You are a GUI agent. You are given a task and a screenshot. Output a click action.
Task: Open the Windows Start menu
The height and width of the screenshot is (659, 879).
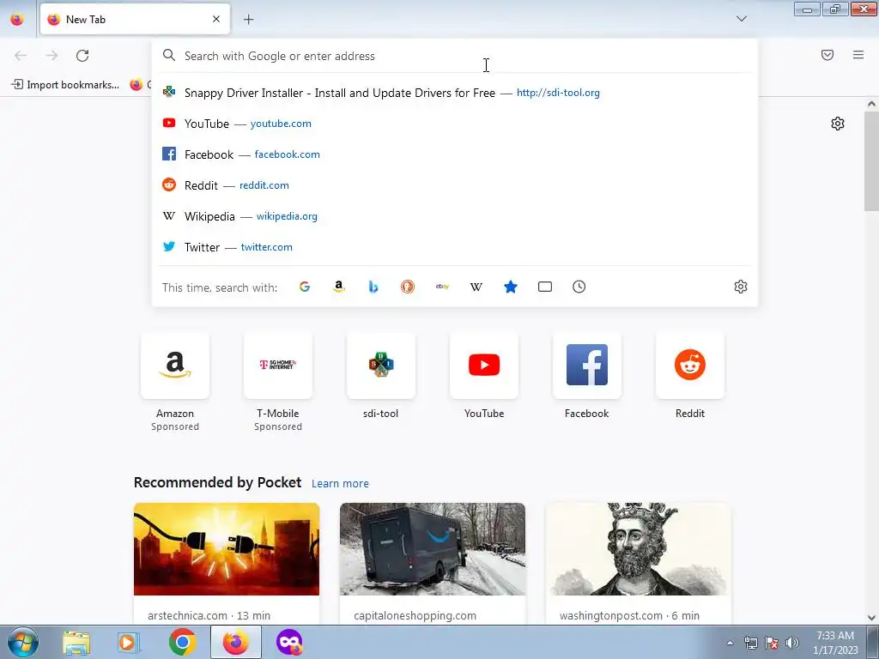click(23, 642)
